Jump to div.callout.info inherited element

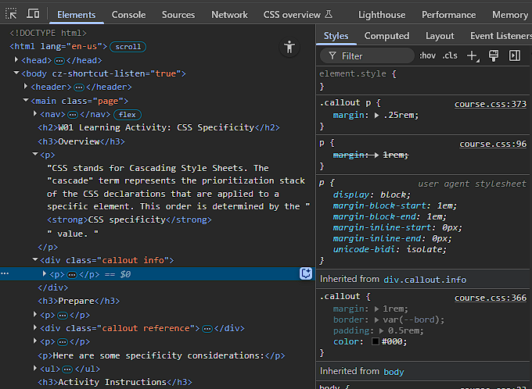pos(425,280)
